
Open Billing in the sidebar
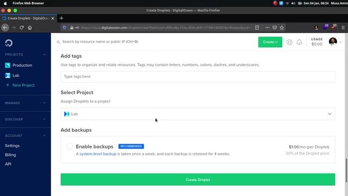tap(10, 155)
